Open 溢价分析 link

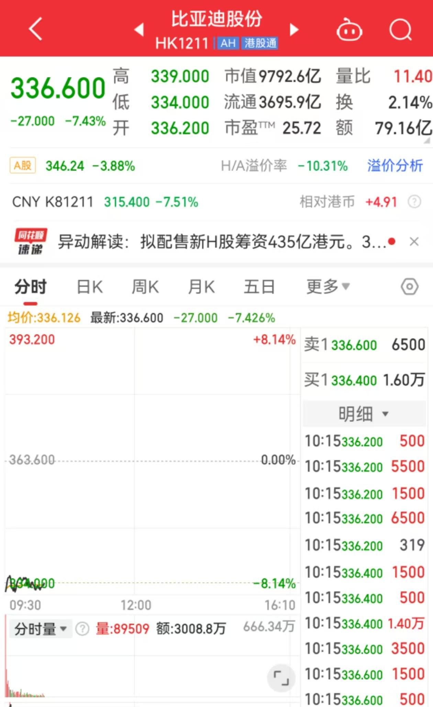pos(395,166)
